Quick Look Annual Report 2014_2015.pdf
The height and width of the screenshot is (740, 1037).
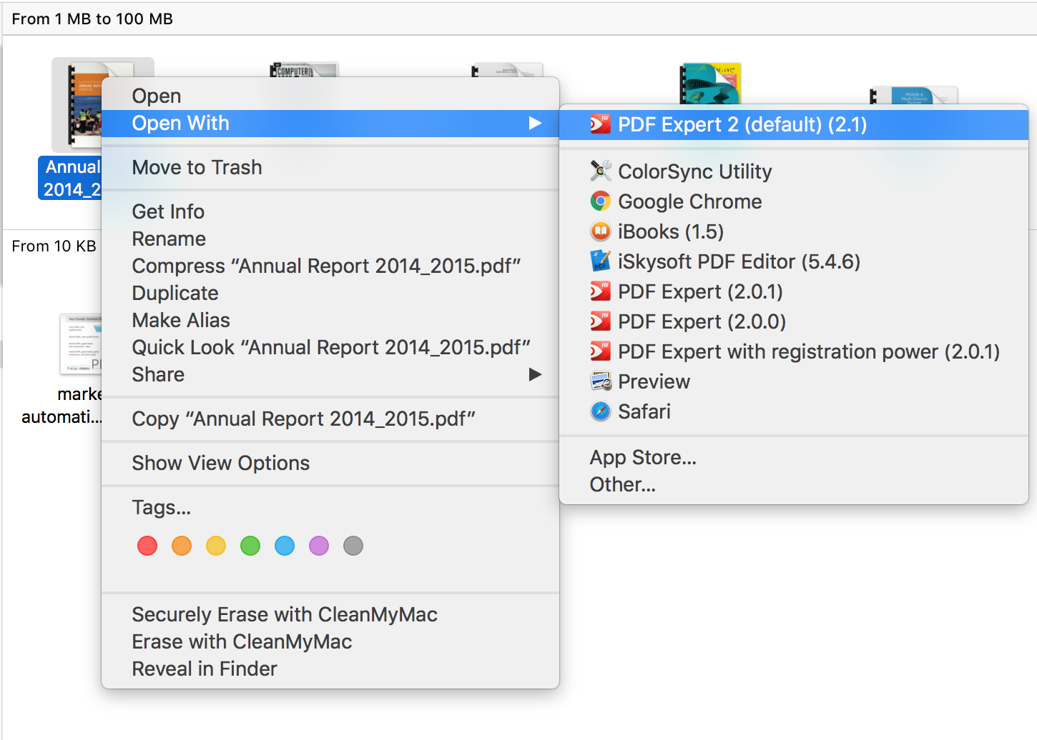pos(330,347)
